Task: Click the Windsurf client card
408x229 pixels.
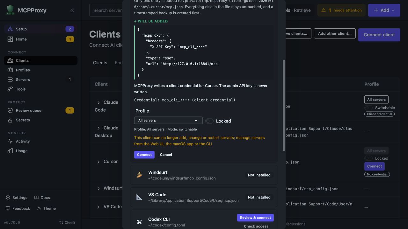Action: click(x=204, y=175)
